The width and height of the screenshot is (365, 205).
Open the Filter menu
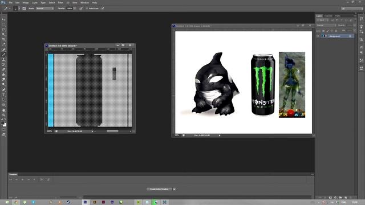[x=60, y=2]
